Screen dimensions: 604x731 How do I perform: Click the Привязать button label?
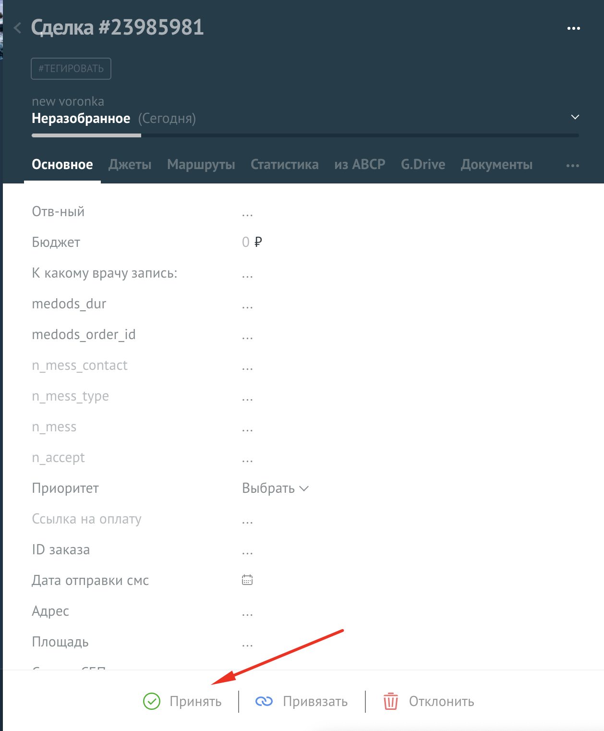[315, 701]
